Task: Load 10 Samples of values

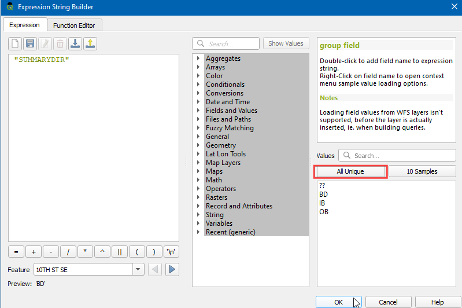Action: [x=422, y=171]
